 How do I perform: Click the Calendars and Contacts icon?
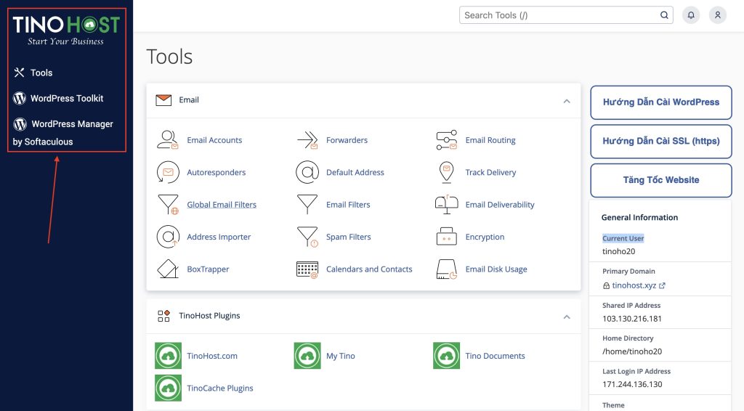pos(307,269)
